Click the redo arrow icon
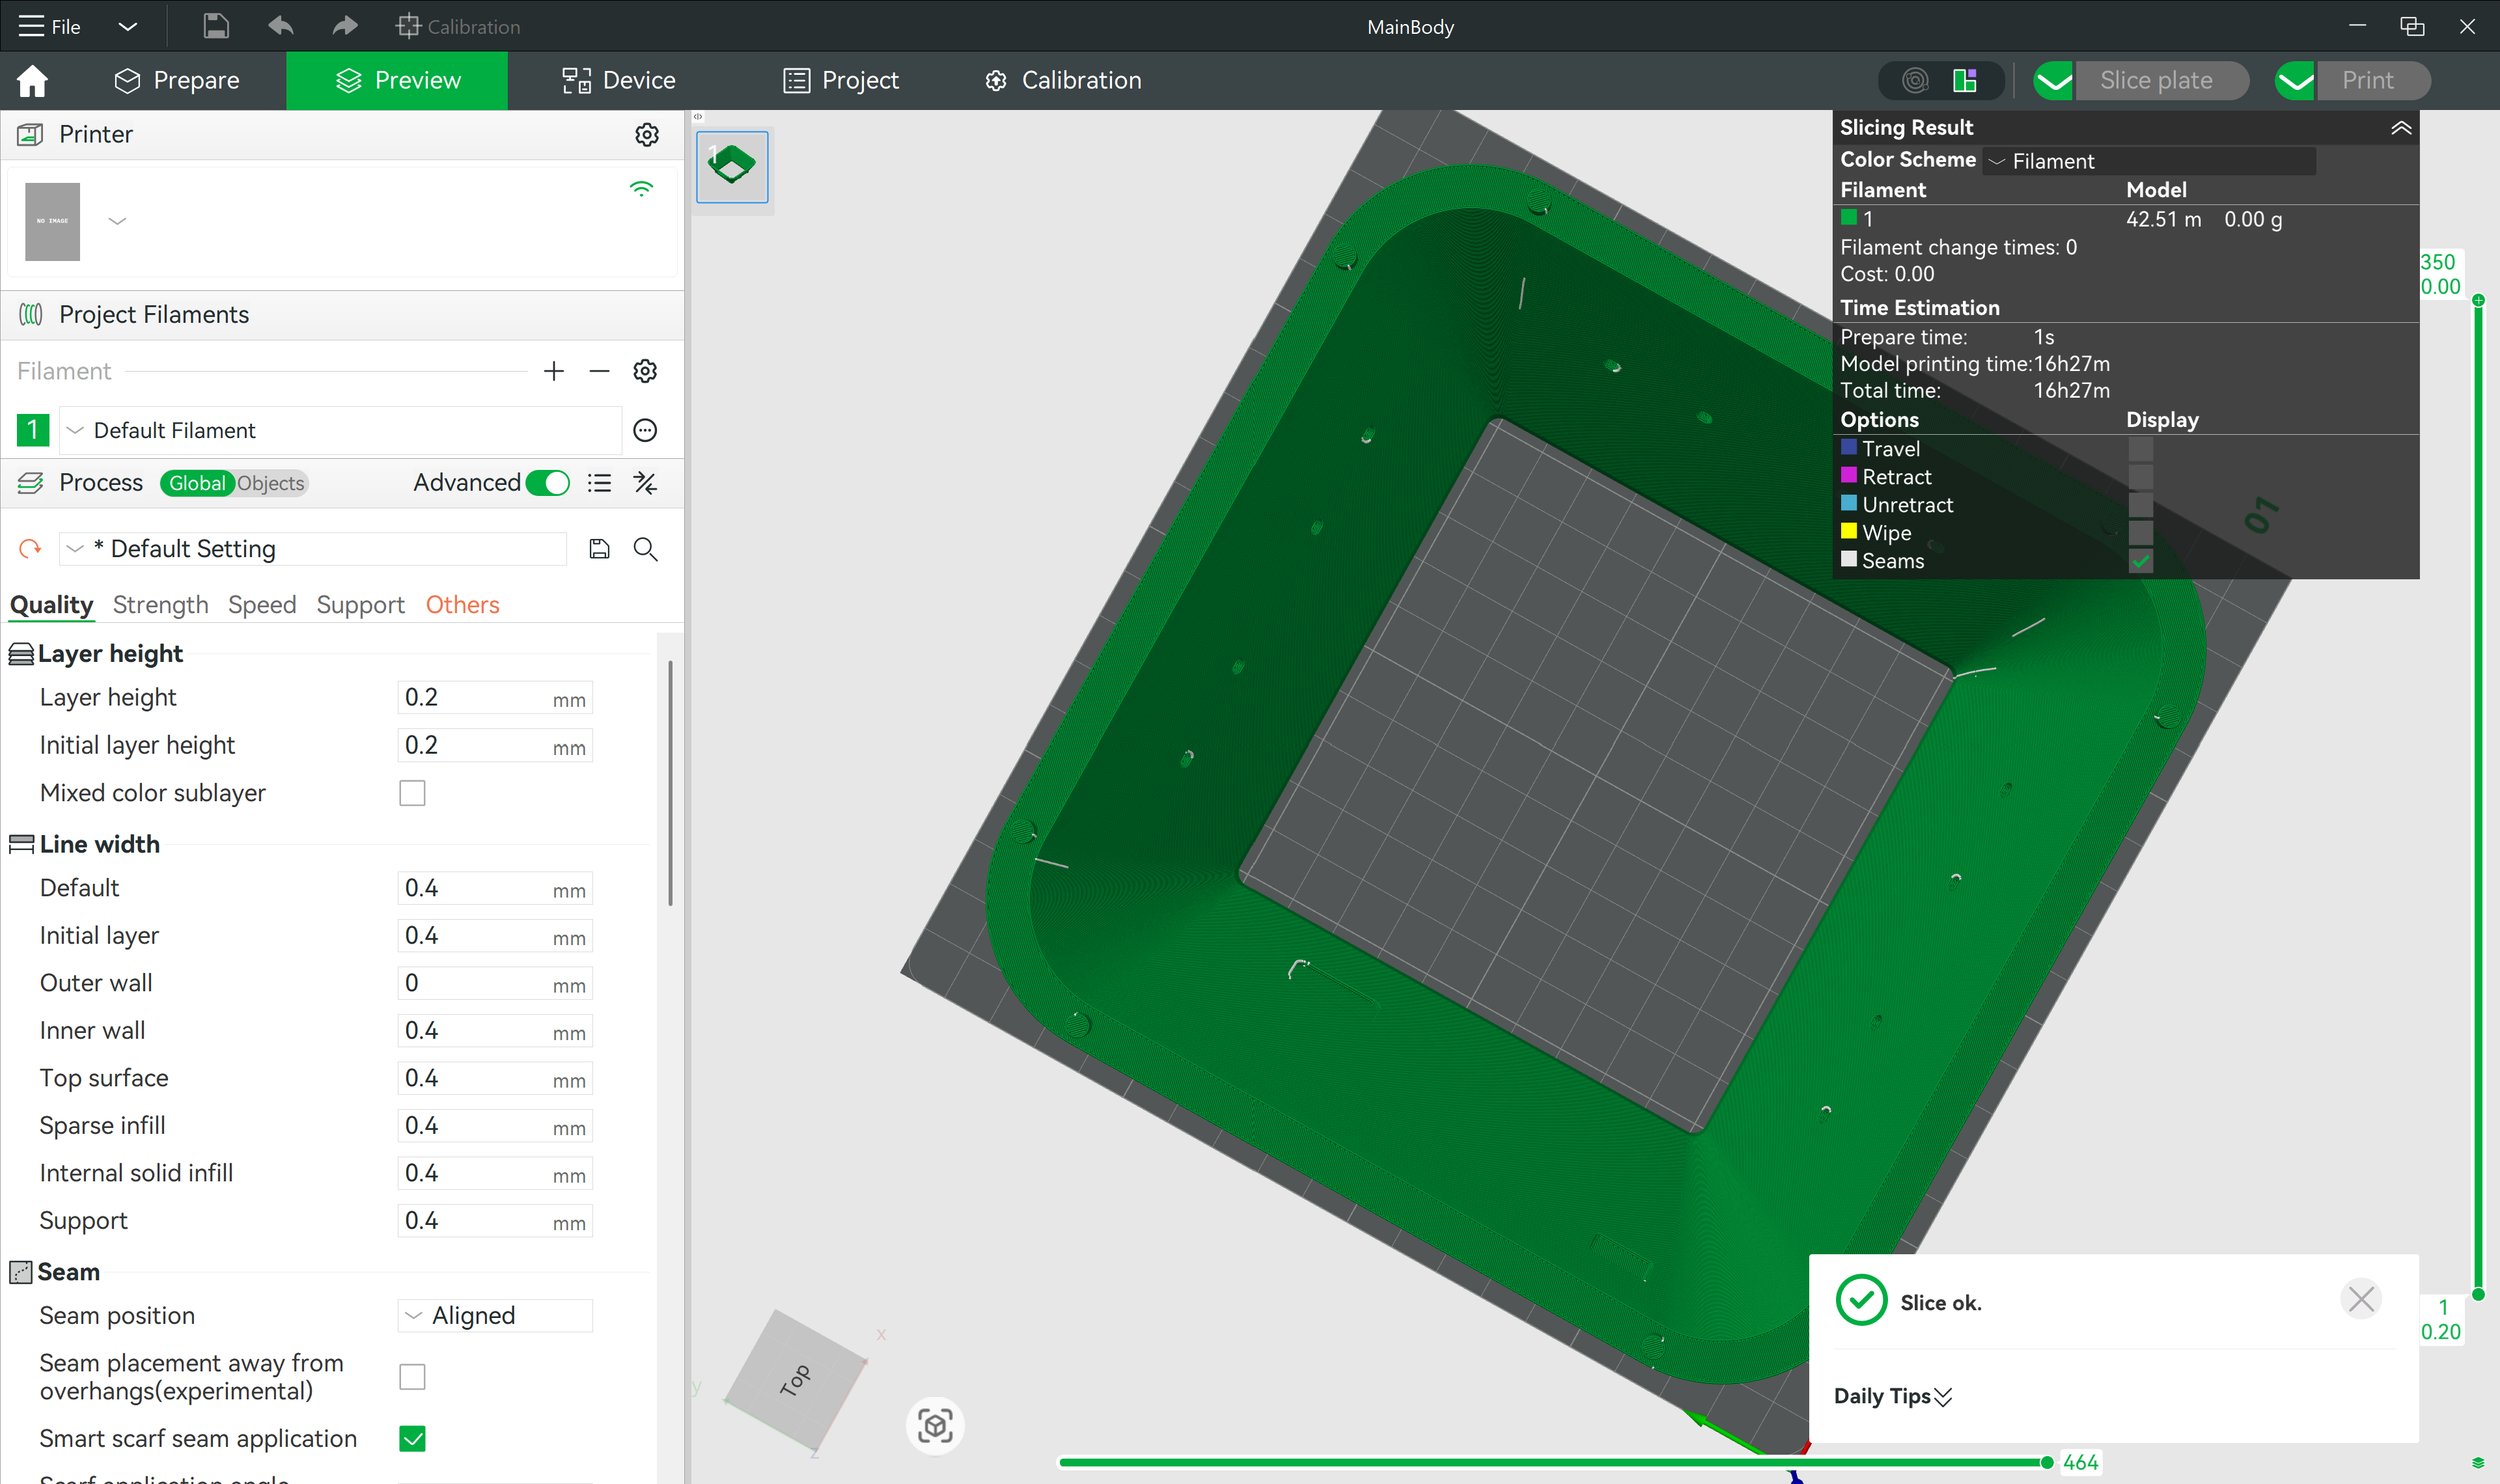2500x1484 pixels. coord(344,26)
